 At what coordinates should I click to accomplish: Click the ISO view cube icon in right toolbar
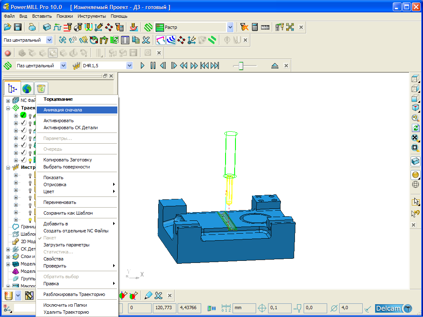click(416, 108)
